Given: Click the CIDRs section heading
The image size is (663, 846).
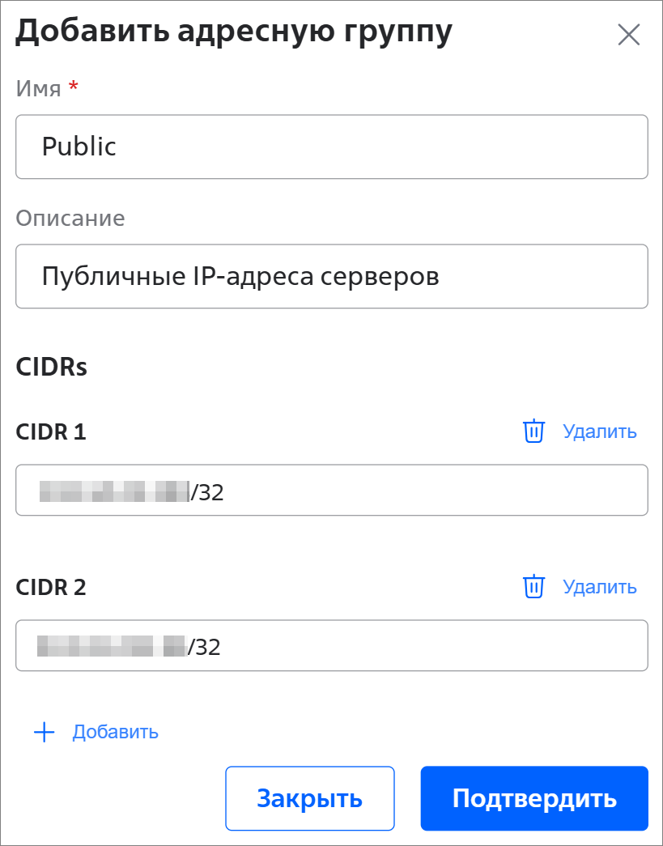Looking at the screenshot, I should (x=51, y=367).
